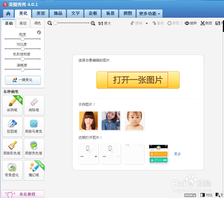Open the second recent image with phone sketch

pyautogui.click(x=111, y=154)
